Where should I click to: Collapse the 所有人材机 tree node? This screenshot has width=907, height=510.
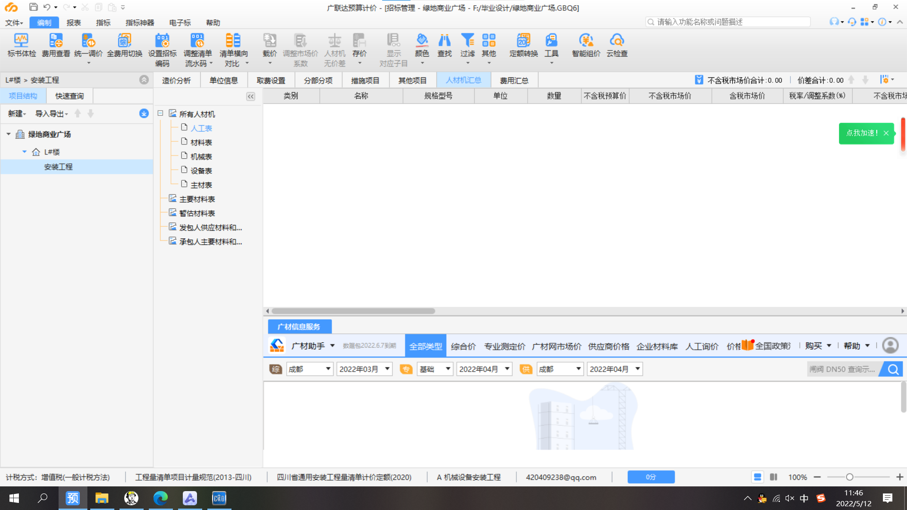click(x=160, y=113)
